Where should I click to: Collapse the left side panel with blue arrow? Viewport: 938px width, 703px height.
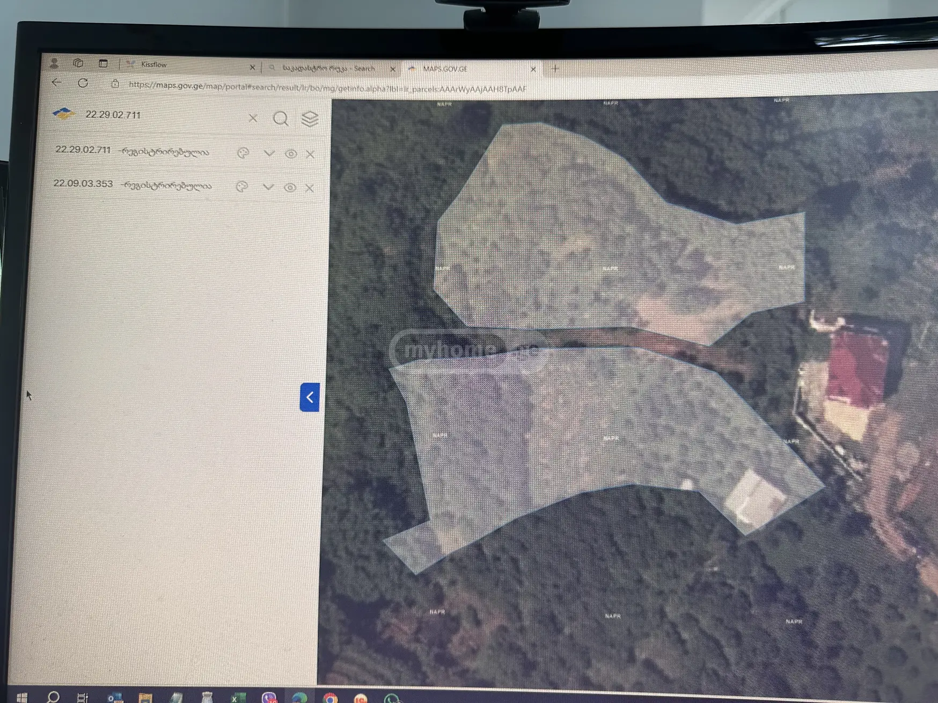[x=310, y=397]
